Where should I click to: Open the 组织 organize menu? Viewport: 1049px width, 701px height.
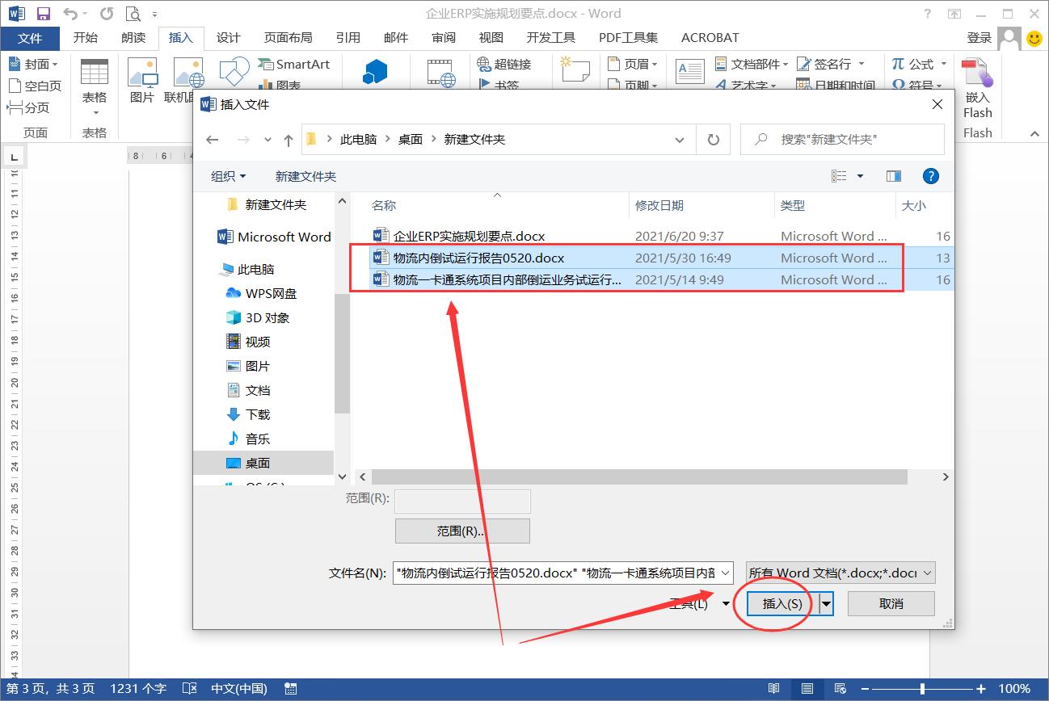tap(229, 176)
